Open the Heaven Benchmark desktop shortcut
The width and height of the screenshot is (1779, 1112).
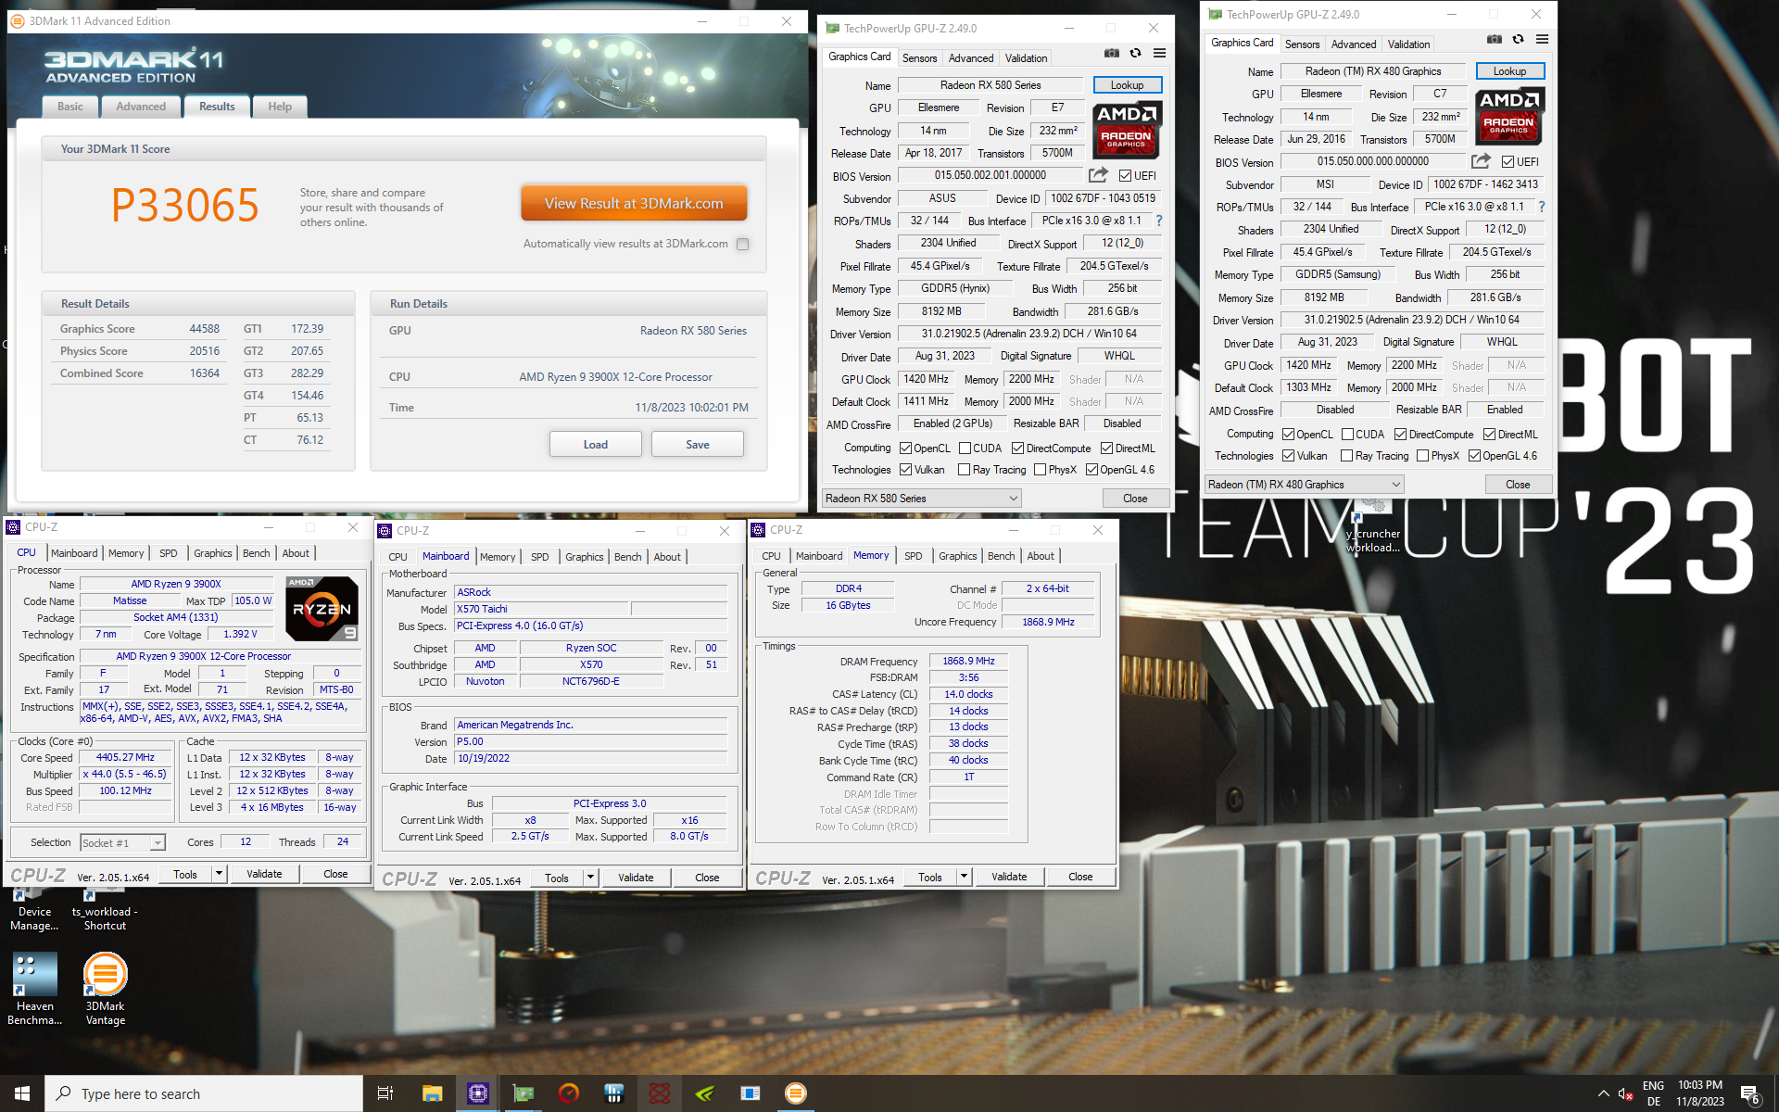[x=35, y=988]
